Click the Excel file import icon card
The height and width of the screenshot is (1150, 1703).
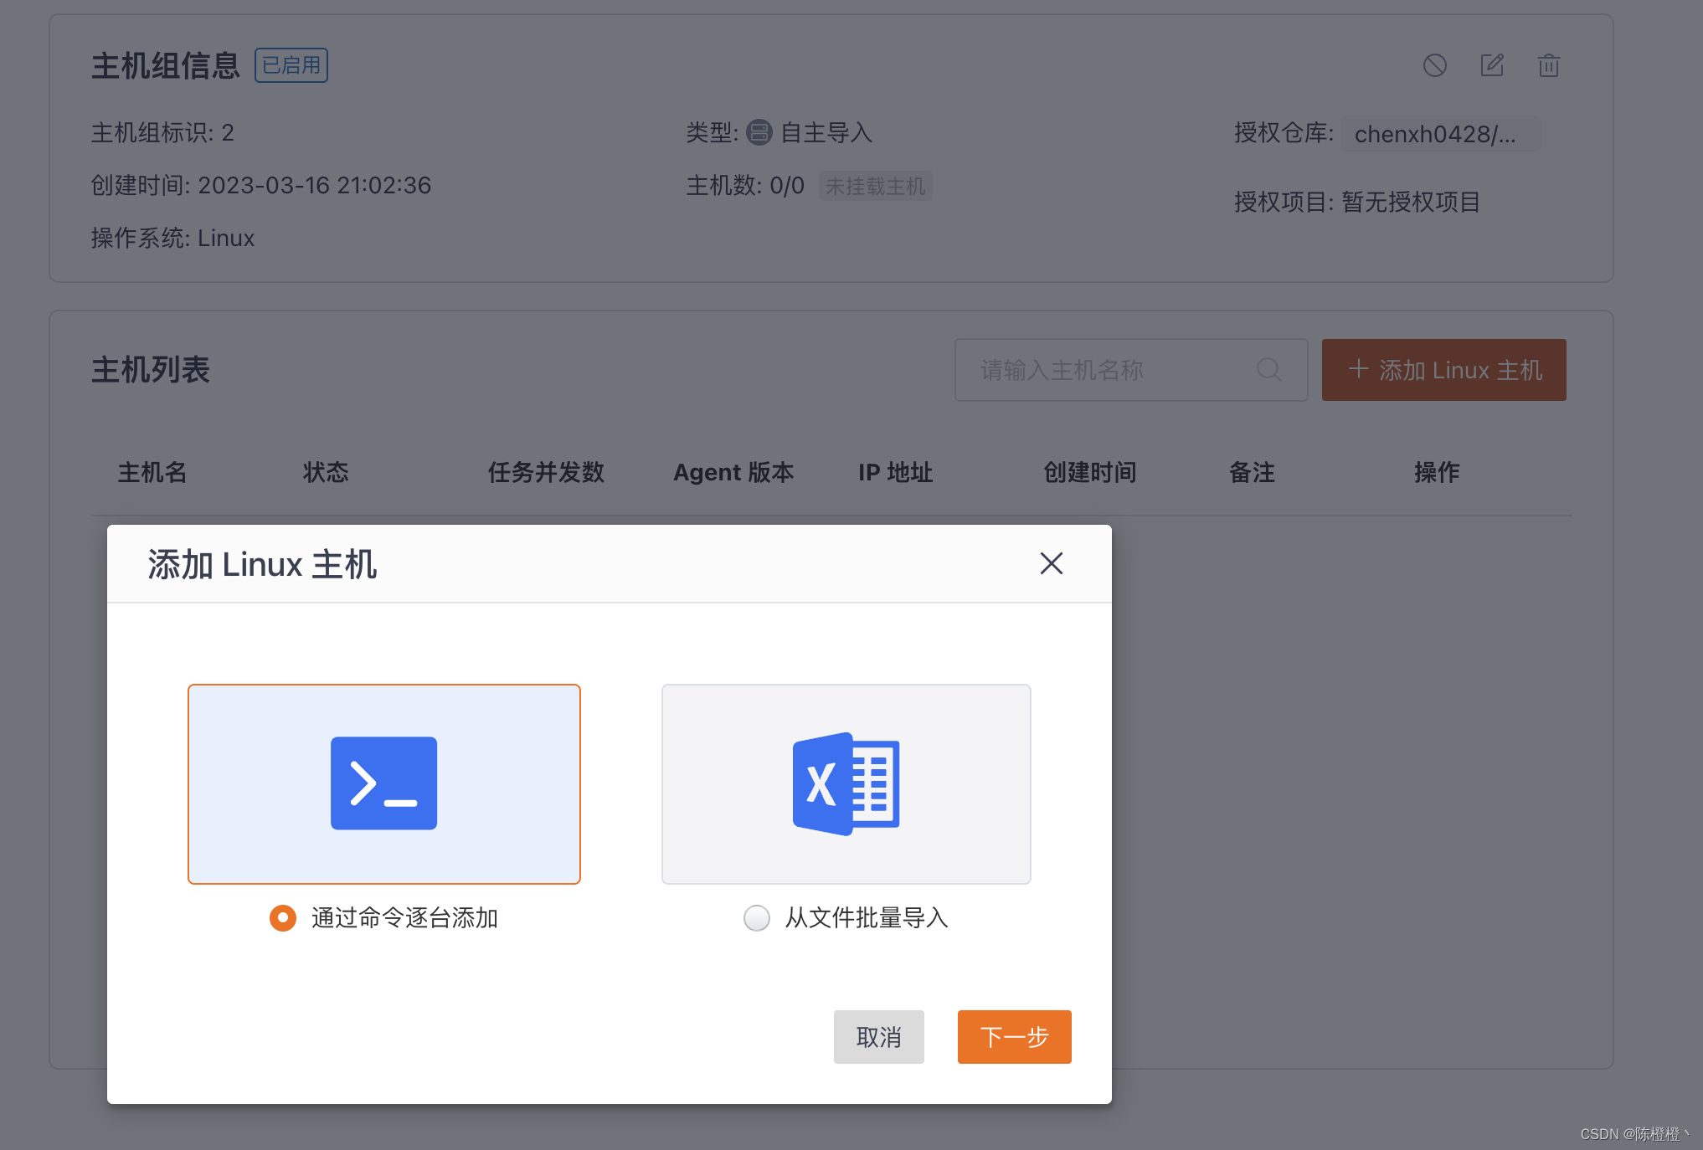pos(846,783)
